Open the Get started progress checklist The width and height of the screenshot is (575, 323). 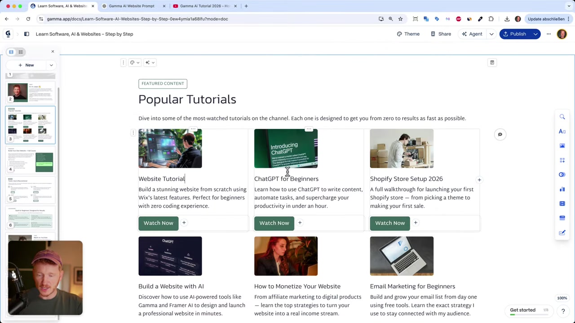529,311
